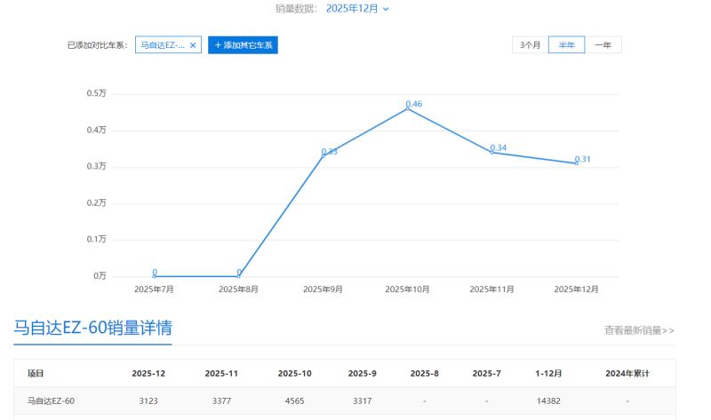Click the 2025-11 column header
Image resolution: width=711 pixels, height=420 pixels.
point(221,373)
